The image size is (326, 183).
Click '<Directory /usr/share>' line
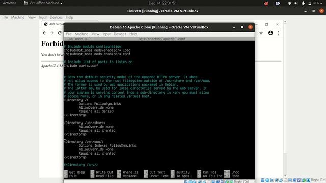pyautogui.click(x=85, y=123)
